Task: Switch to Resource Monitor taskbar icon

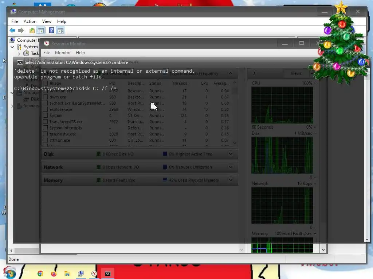Action: click(x=94, y=274)
